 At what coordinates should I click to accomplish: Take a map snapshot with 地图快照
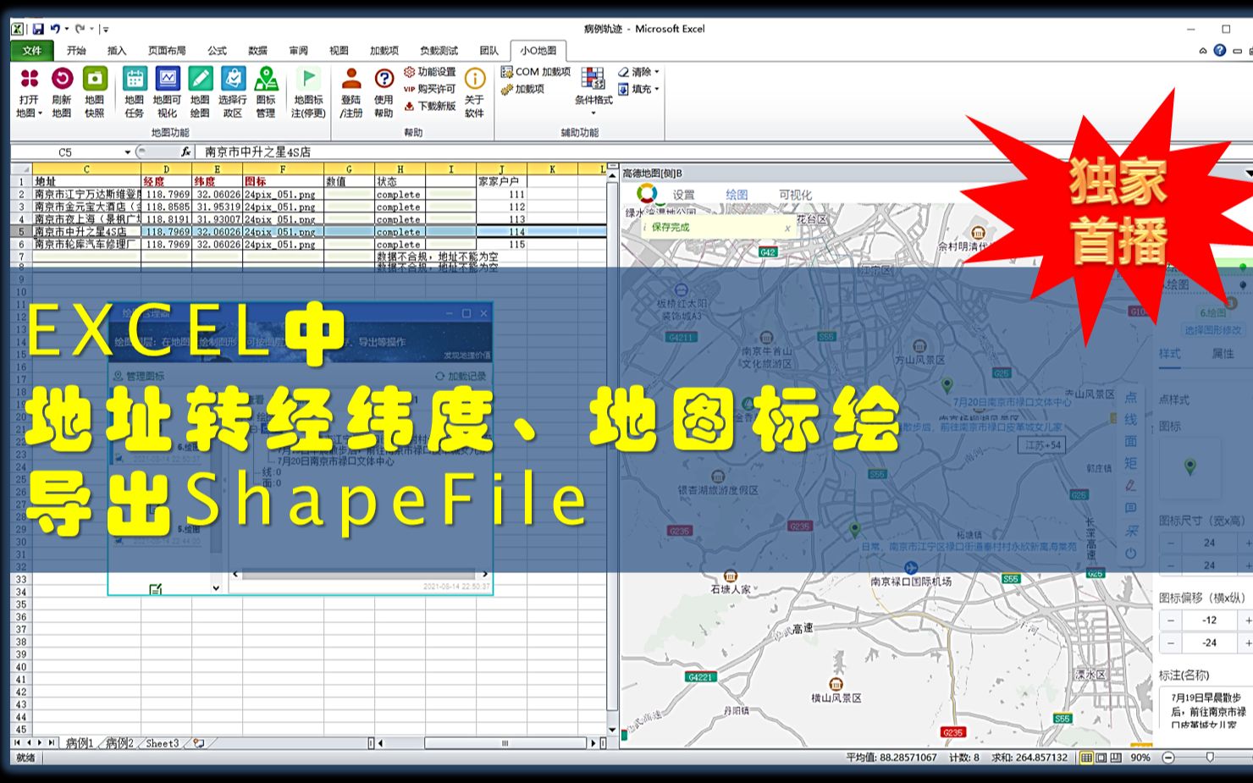pos(95,92)
